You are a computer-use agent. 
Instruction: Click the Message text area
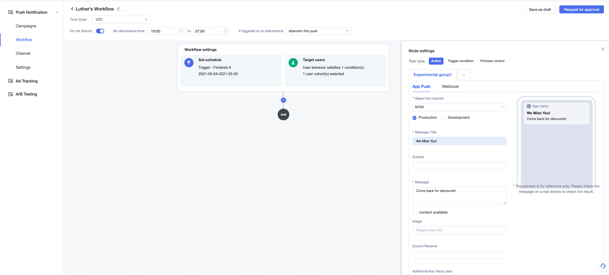click(x=459, y=196)
